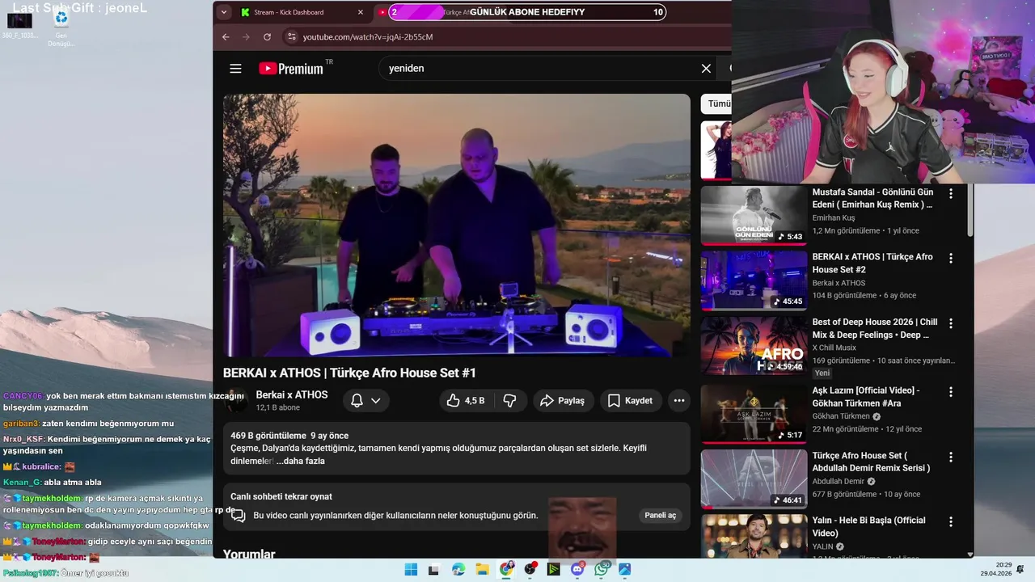Open the YouTube hamburger guide menu

click(235, 69)
